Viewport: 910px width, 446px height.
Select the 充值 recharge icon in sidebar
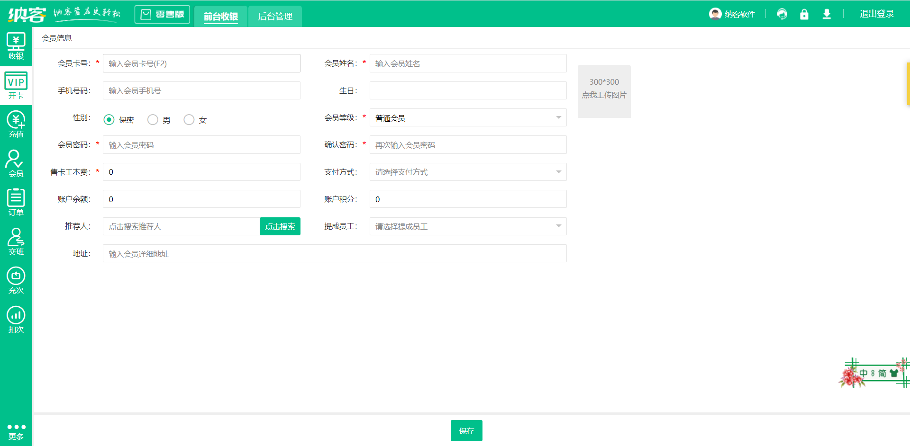[16, 124]
